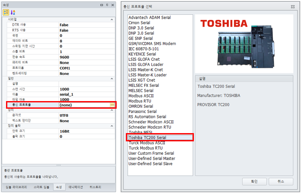Close the 통신 프로토콜 선택 dialog
301x193 pixels.
(292, 7)
